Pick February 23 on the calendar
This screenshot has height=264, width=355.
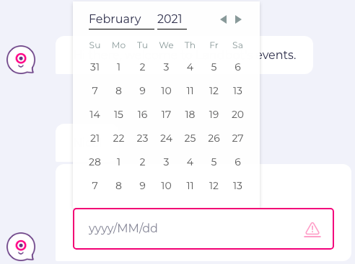tap(142, 138)
